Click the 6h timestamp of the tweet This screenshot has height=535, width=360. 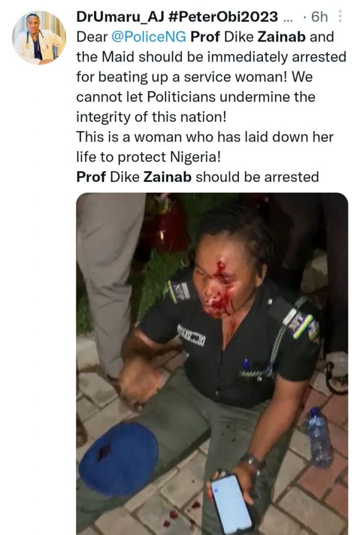[x=320, y=16]
